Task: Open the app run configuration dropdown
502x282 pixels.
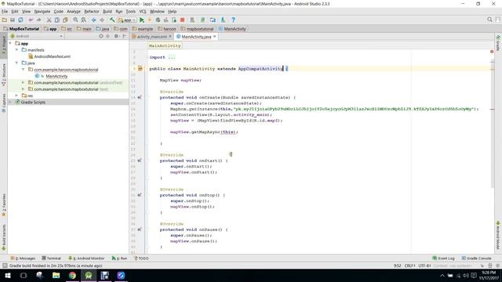Action: pyautogui.click(x=127, y=20)
